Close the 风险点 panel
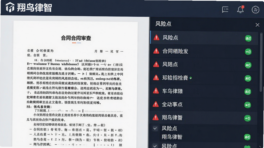This screenshot has height=148, width=264. pyautogui.click(x=257, y=25)
